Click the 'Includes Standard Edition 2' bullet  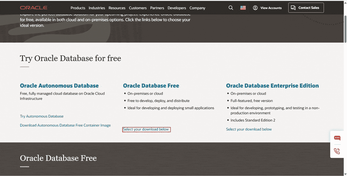pyautogui.click(x=253, y=120)
